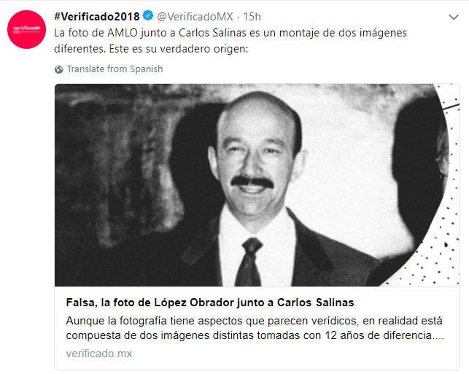Image resolution: width=469 pixels, height=374 pixels.
Task: Open the Verificado red profile avatar
Action: click(26, 29)
